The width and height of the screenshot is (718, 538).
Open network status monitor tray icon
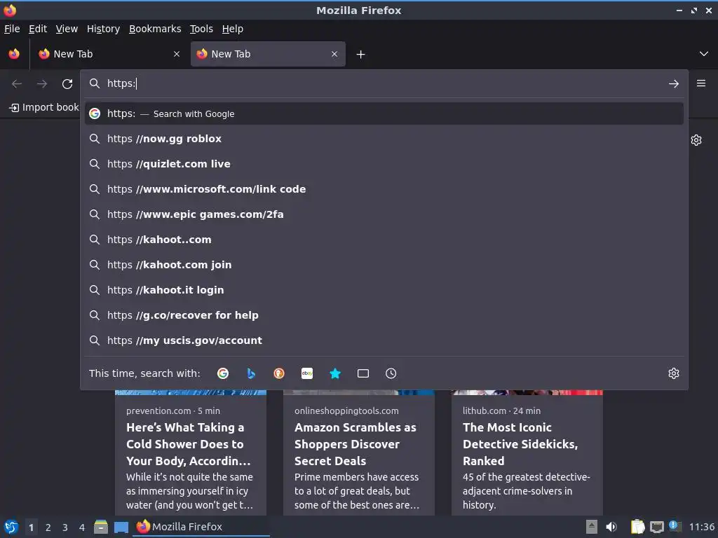pyautogui.click(x=656, y=527)
